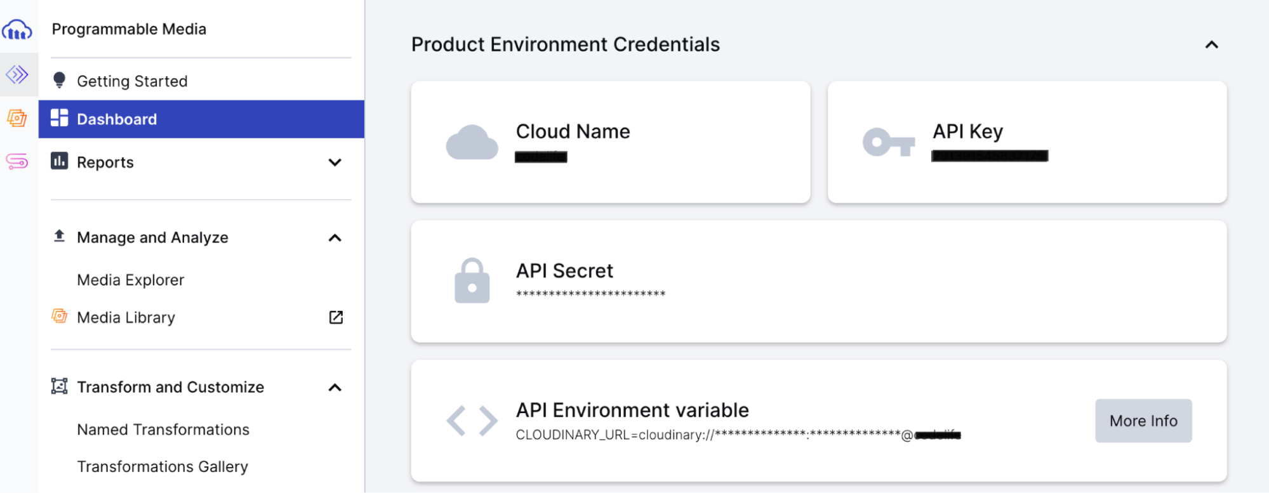
Task: Click the API Key key icon
Action: (x=888, y=142)
